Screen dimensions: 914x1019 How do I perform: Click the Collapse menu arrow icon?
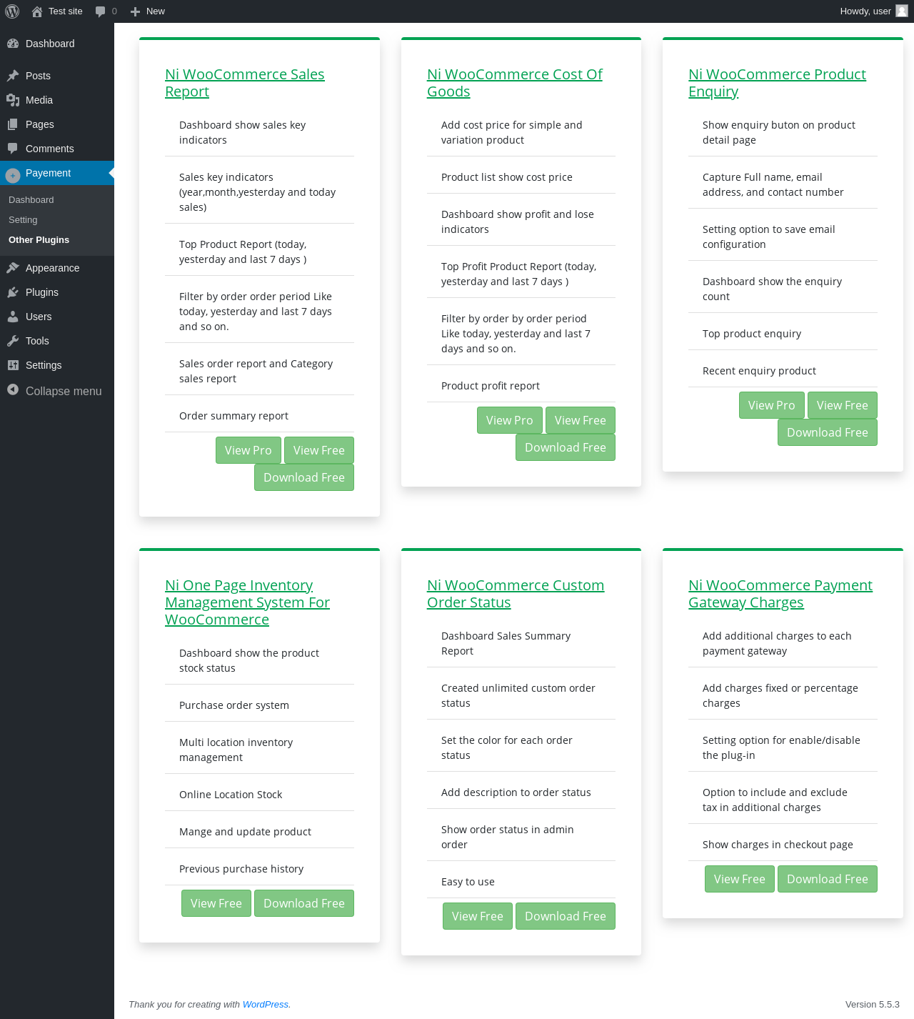click(13, 389)
